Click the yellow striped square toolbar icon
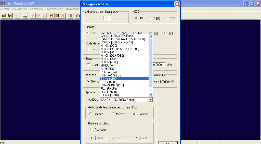 (x=57, y=15)
